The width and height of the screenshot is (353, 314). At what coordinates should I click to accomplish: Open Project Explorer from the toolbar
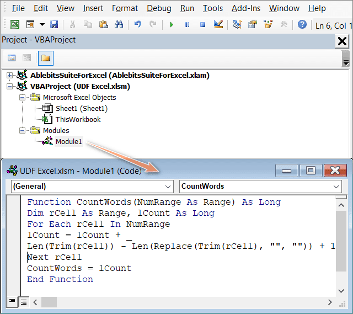click(237, 25)
